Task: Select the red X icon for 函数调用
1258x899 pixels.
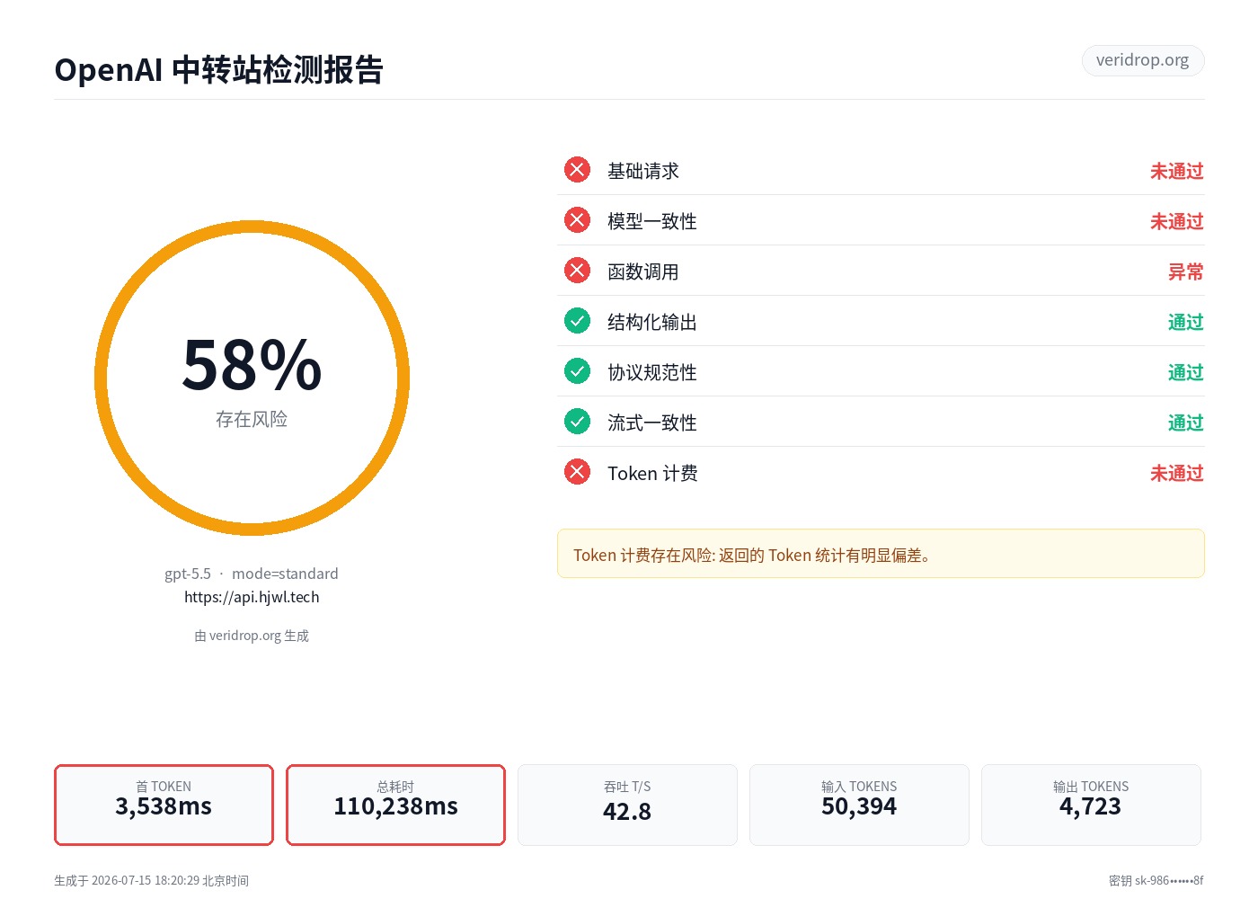Action: pos(577,271)
